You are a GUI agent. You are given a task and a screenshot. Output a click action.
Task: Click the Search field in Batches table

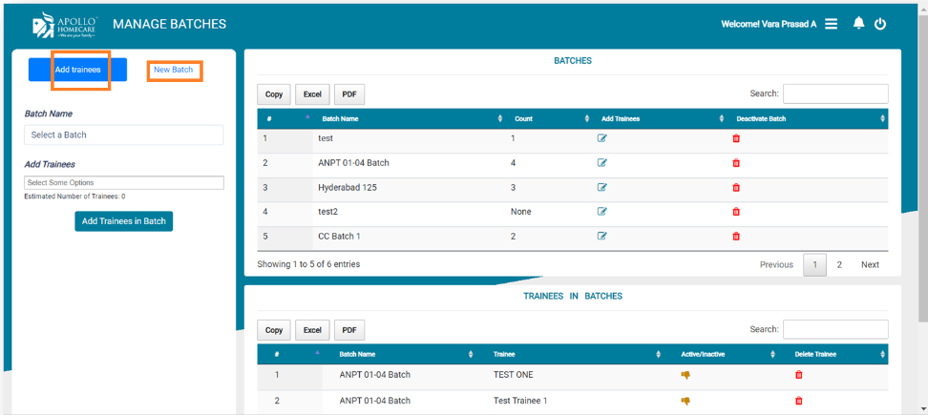pos(834,93)
